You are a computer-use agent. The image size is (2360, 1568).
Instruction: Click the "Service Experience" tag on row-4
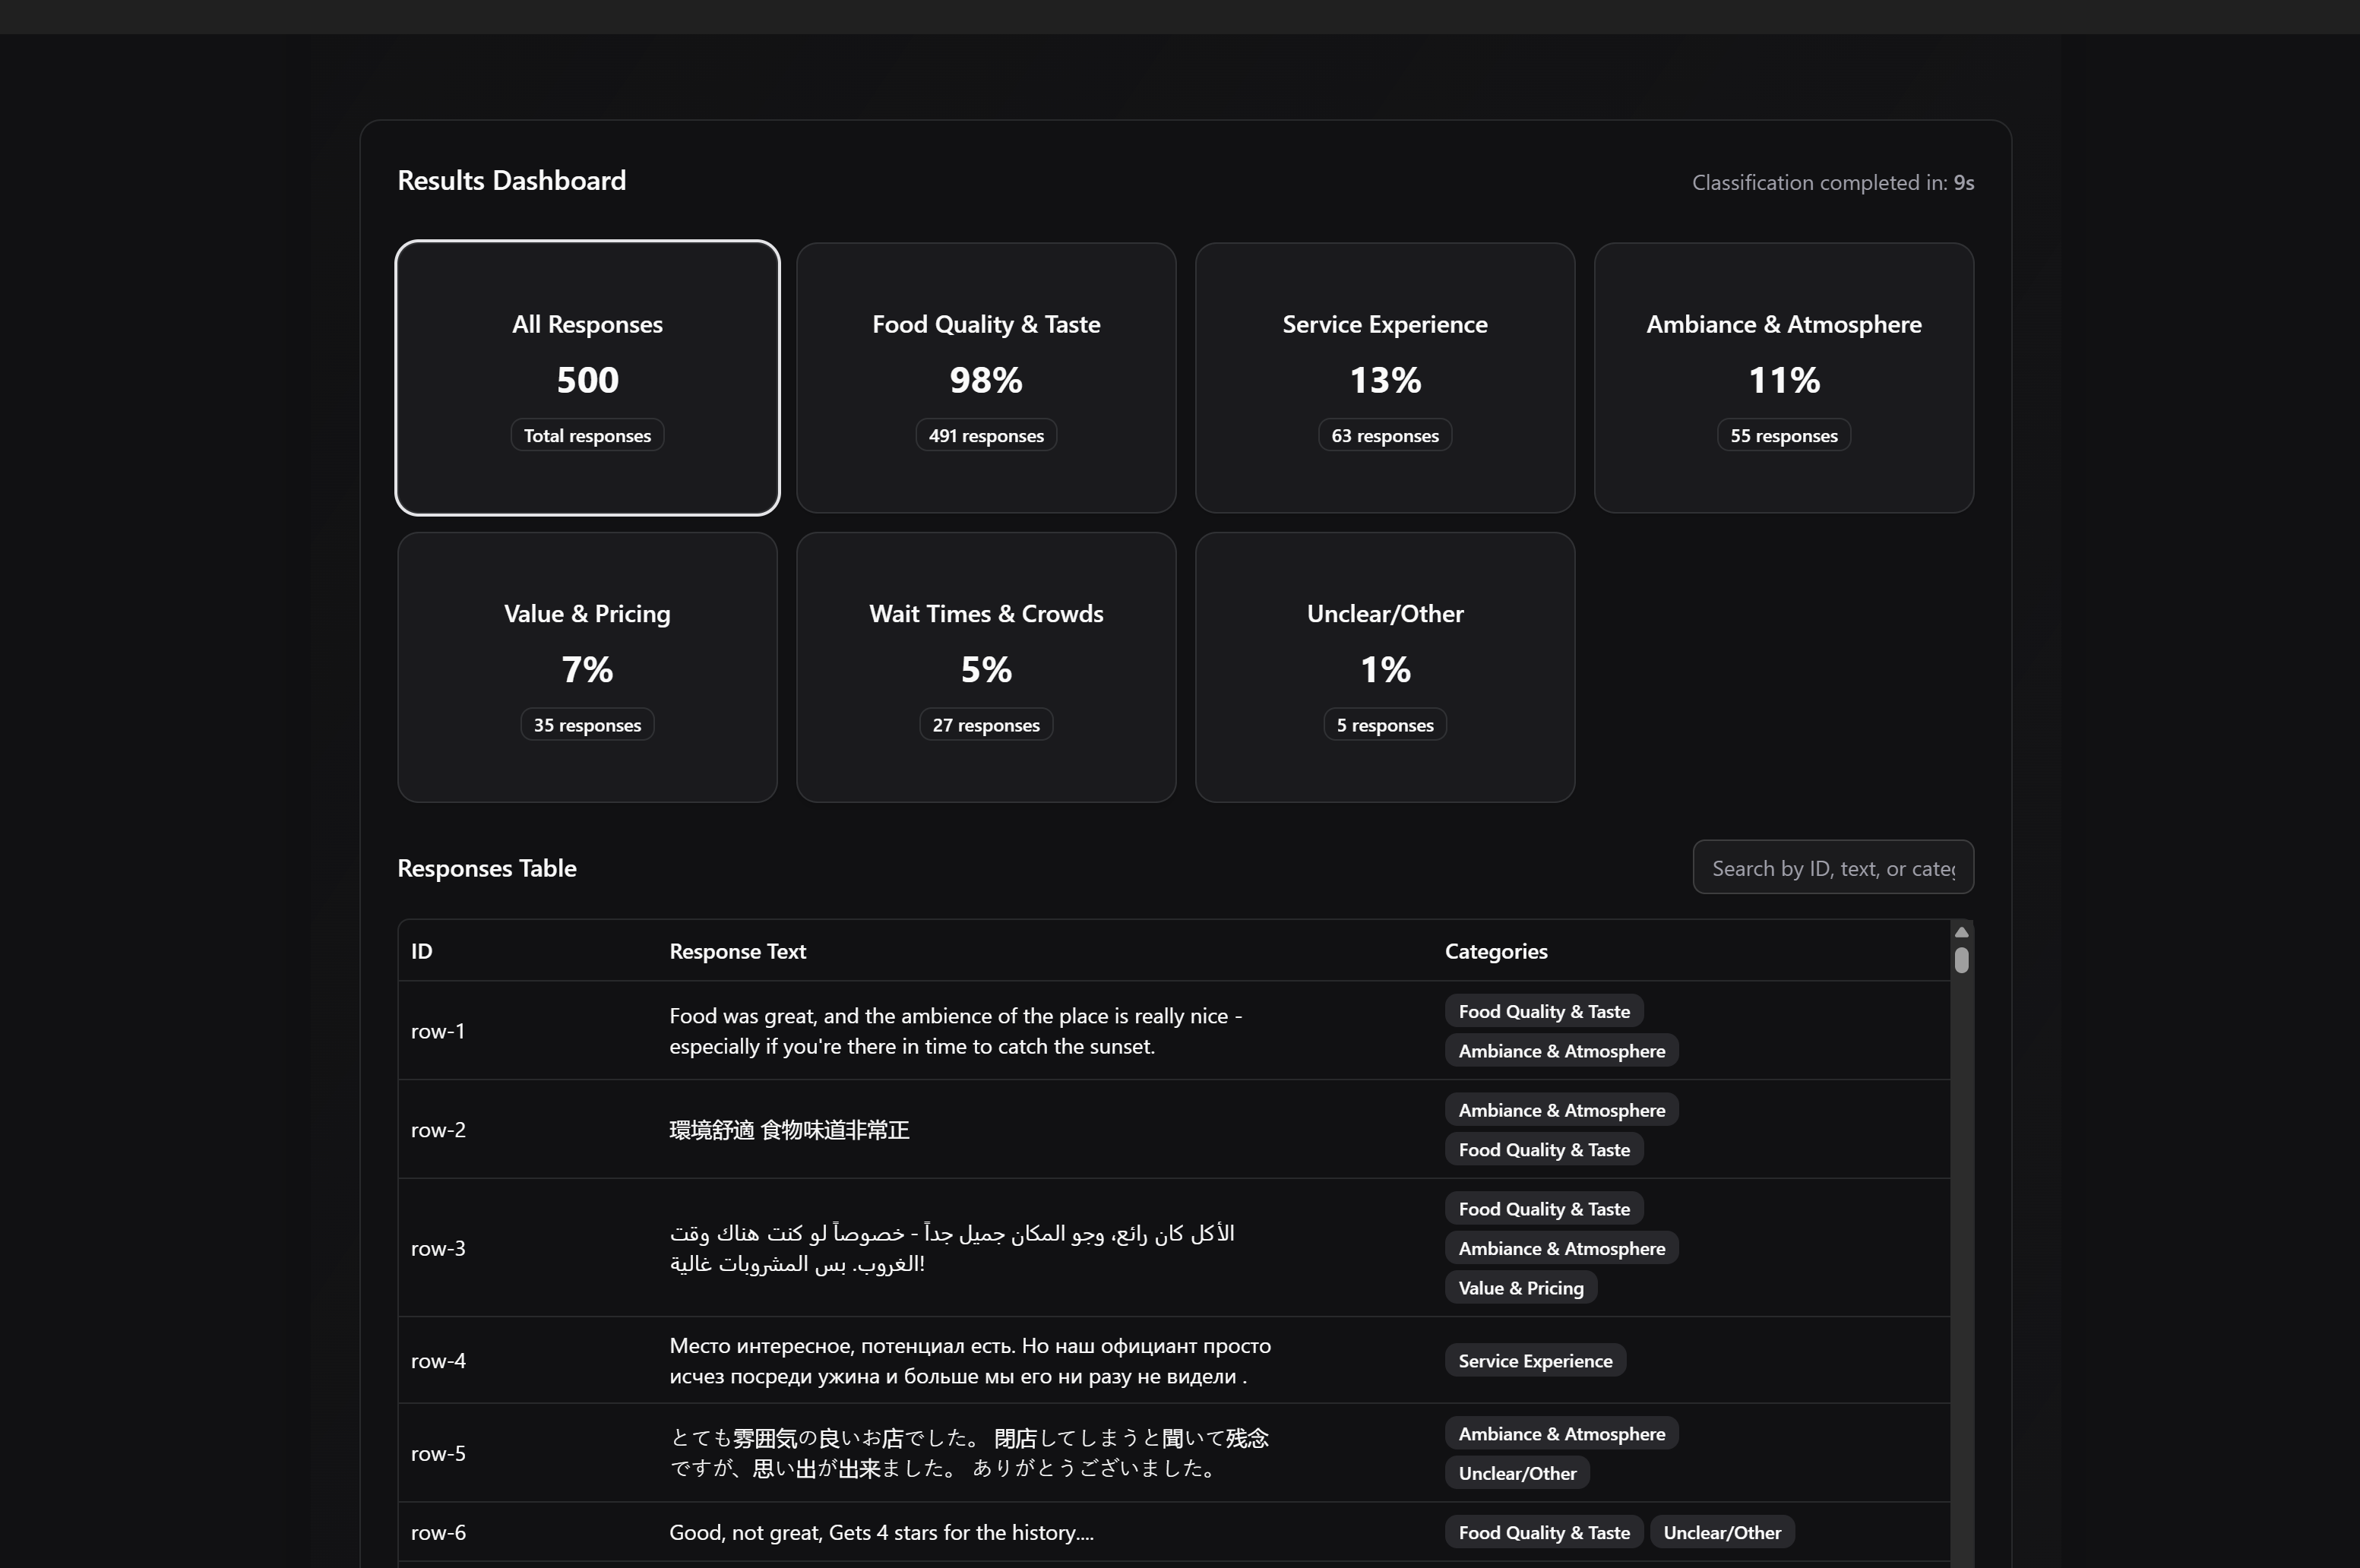[1535, 1360]
